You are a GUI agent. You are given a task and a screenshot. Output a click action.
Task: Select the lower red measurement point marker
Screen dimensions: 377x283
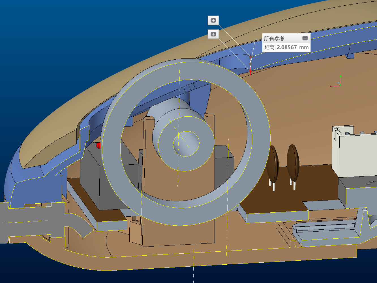coord(250,71)
